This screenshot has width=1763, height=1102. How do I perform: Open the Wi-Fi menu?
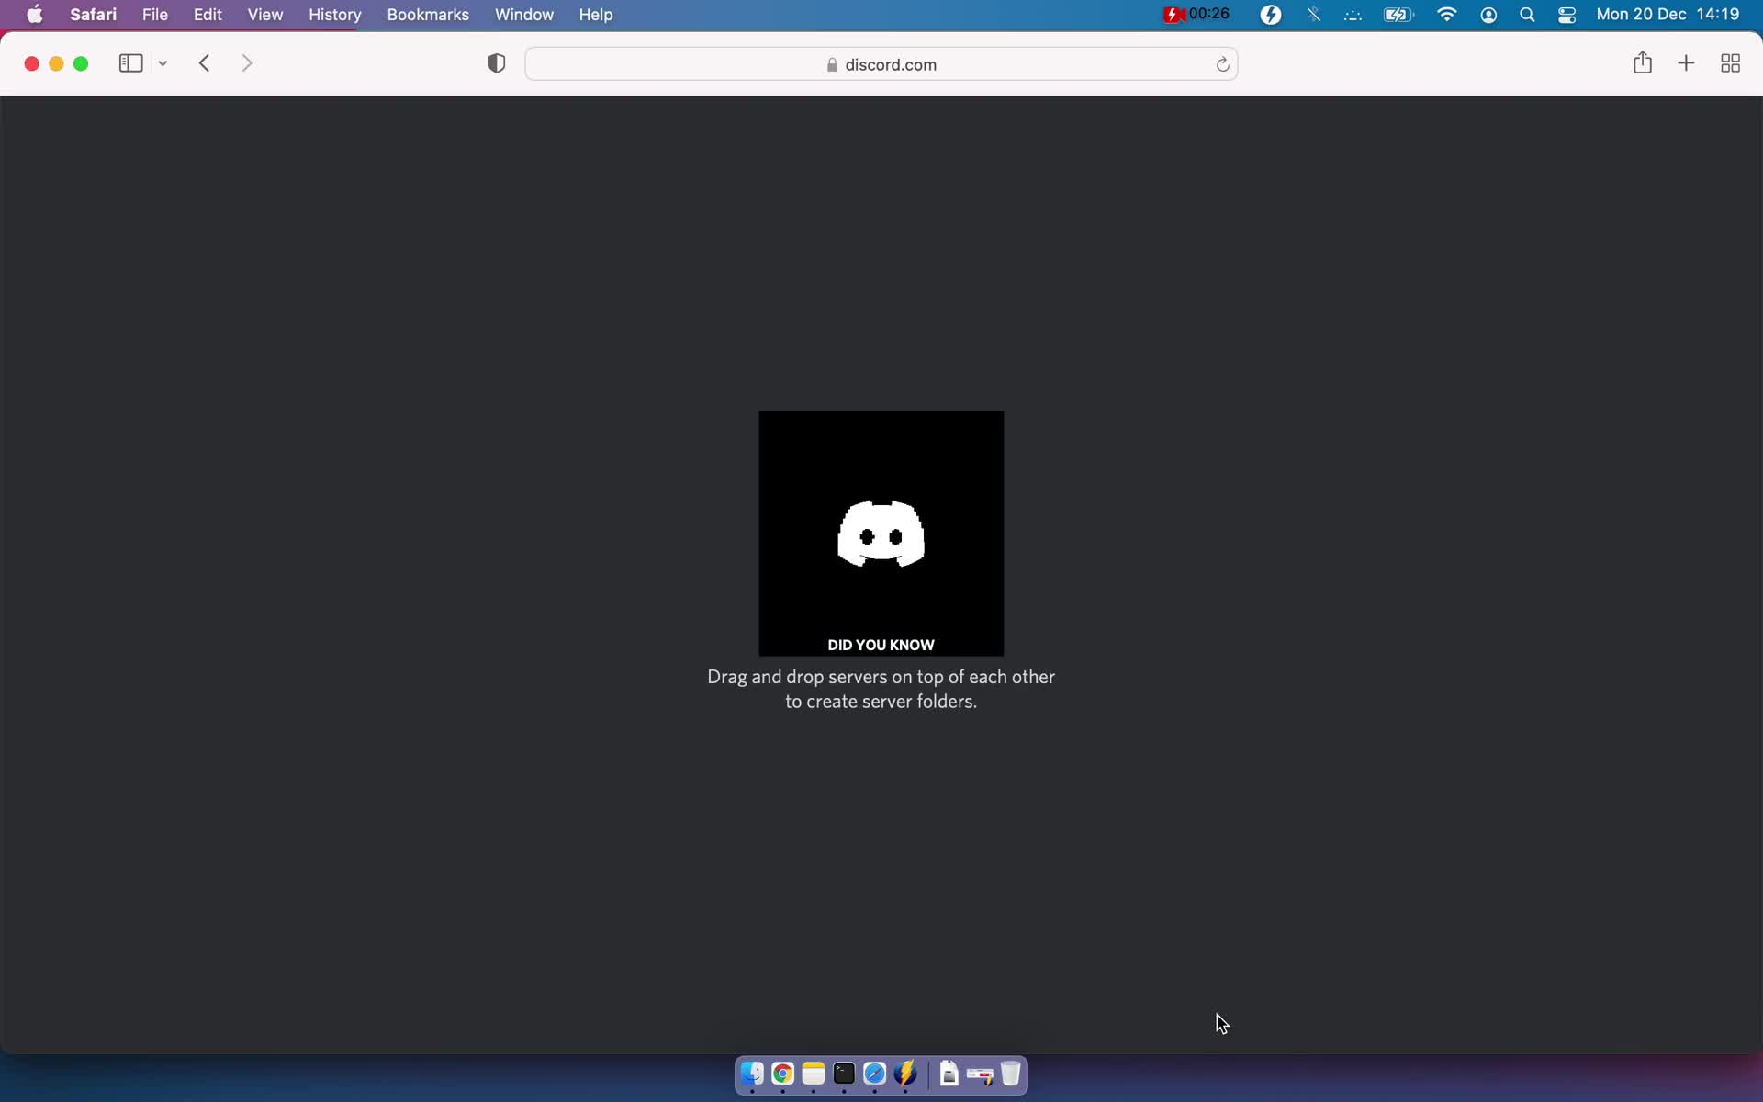1447,15
